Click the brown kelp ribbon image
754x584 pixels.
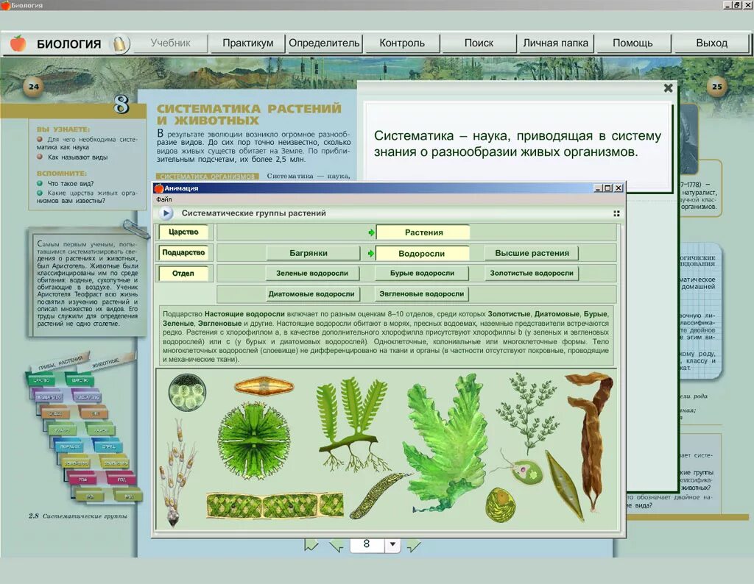tap(591, 442)
